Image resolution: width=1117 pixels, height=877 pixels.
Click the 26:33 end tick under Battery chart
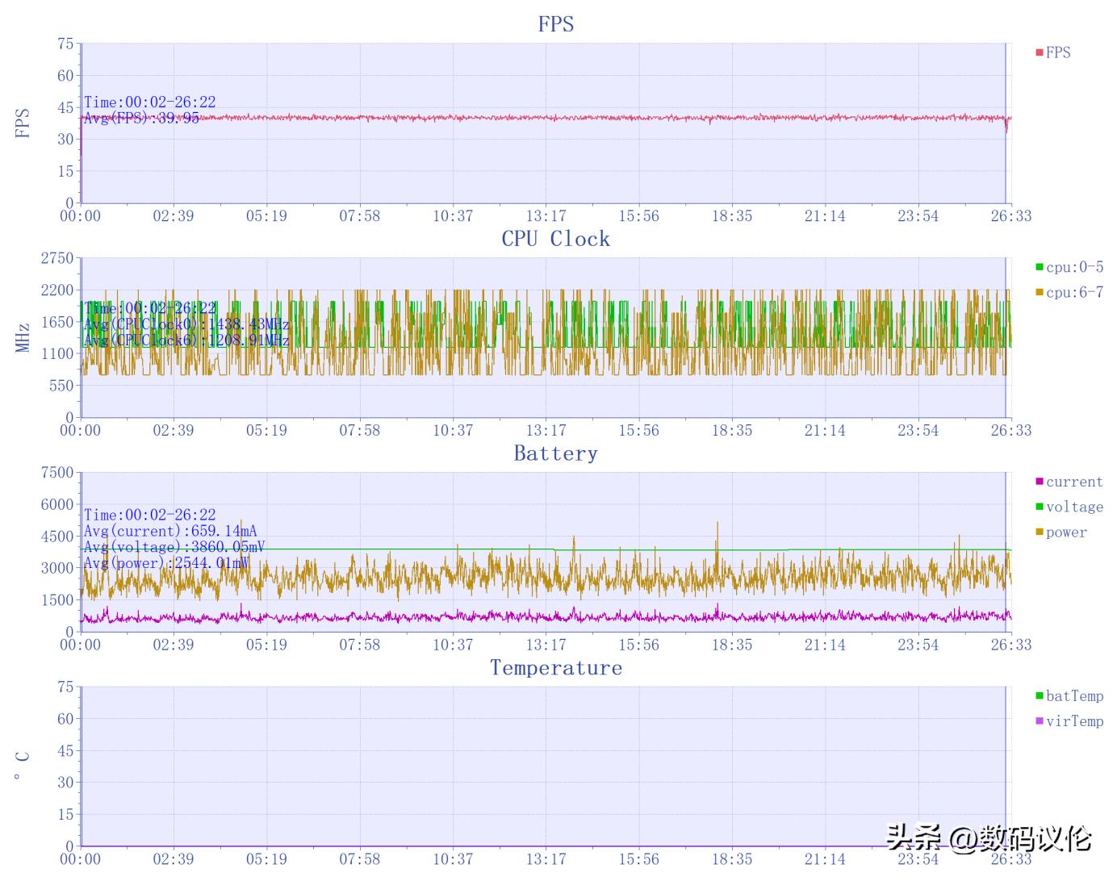point(1010,645)
